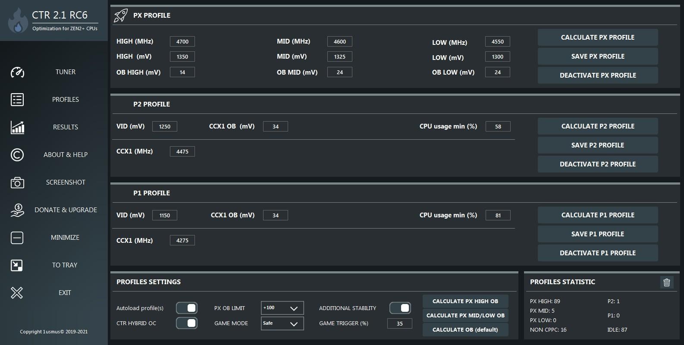
Task: Click the Save P2 Profile button
Action: point(597,145)
